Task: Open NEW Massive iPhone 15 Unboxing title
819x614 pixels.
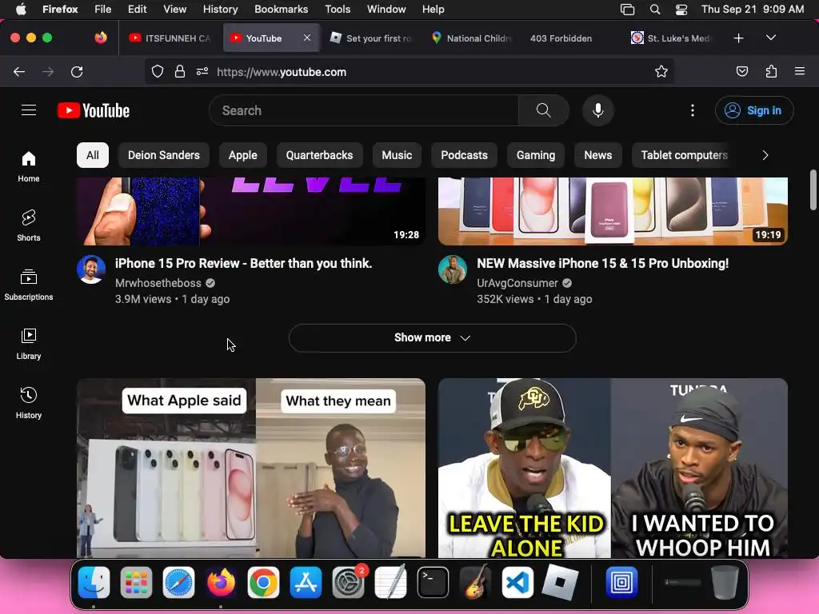Action: [602, 263]
